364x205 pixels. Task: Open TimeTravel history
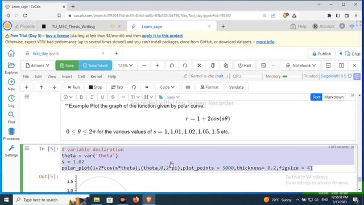coord(95,65)
